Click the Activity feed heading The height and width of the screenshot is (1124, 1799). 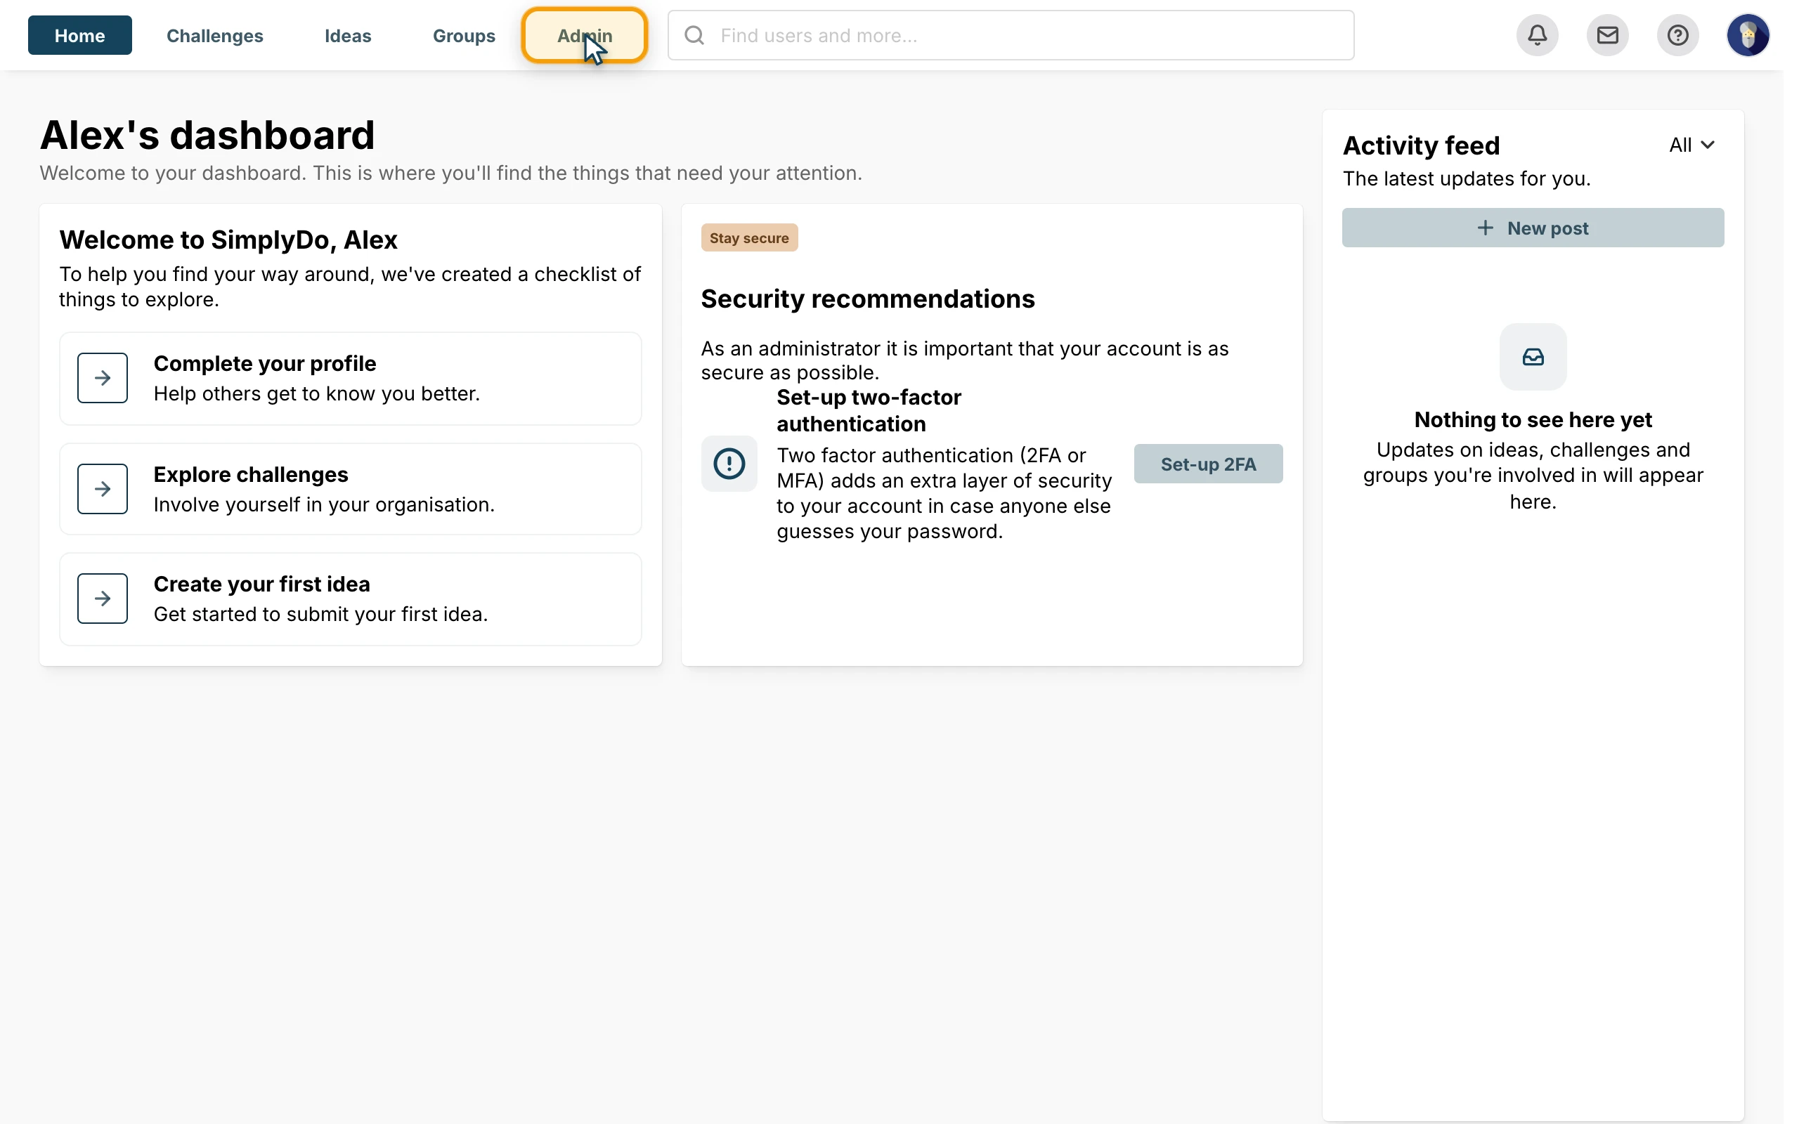1422,145
